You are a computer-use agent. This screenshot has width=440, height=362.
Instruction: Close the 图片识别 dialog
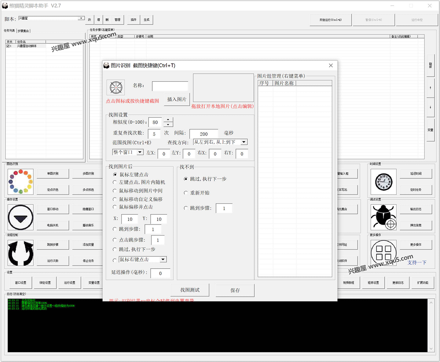[x=331, y=65]
